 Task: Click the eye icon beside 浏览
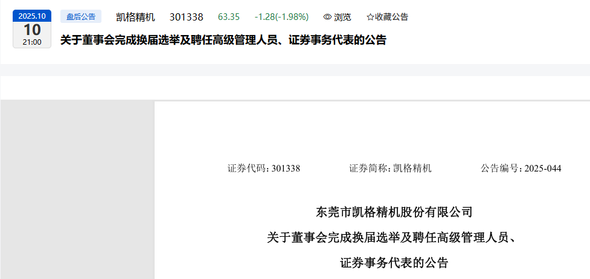click(327, 17)
